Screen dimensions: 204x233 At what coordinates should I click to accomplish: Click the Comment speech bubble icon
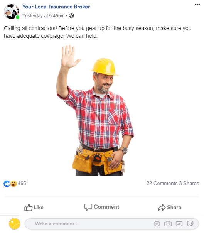[x=88, y=207]
